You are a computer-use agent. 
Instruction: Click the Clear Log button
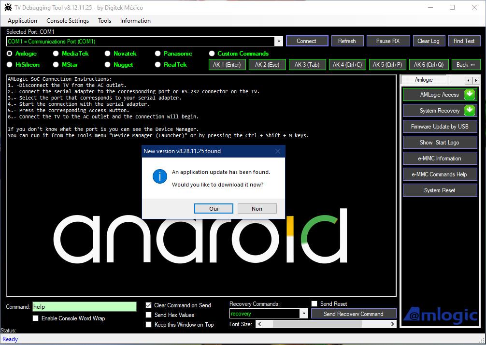point(429,41)
